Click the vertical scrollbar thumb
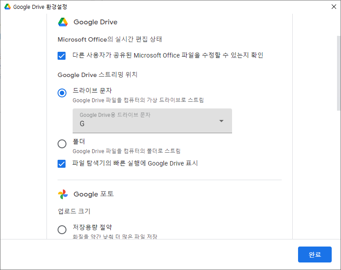341x270 pixels. coord(339,73)
